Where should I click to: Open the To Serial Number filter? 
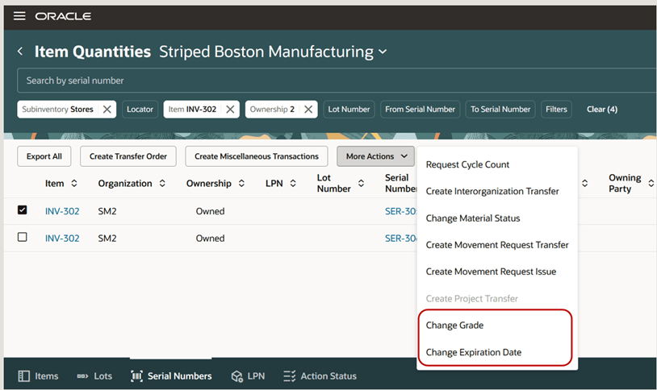click(500, 110)
